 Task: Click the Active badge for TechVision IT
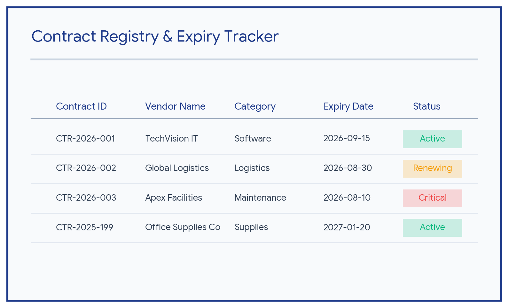coord(432,139)
